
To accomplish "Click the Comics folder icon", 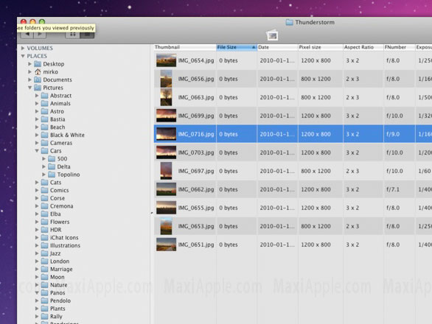I will [x=45, y=190].
